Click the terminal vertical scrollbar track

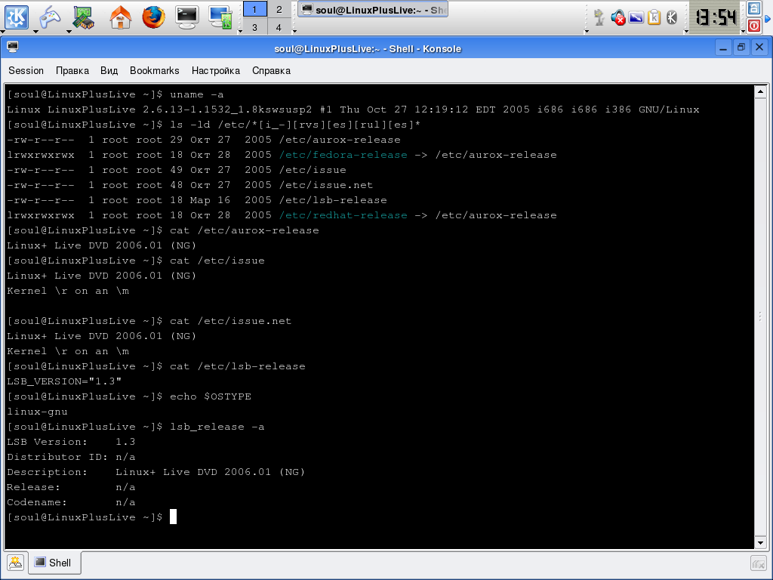tap(760, 317)
